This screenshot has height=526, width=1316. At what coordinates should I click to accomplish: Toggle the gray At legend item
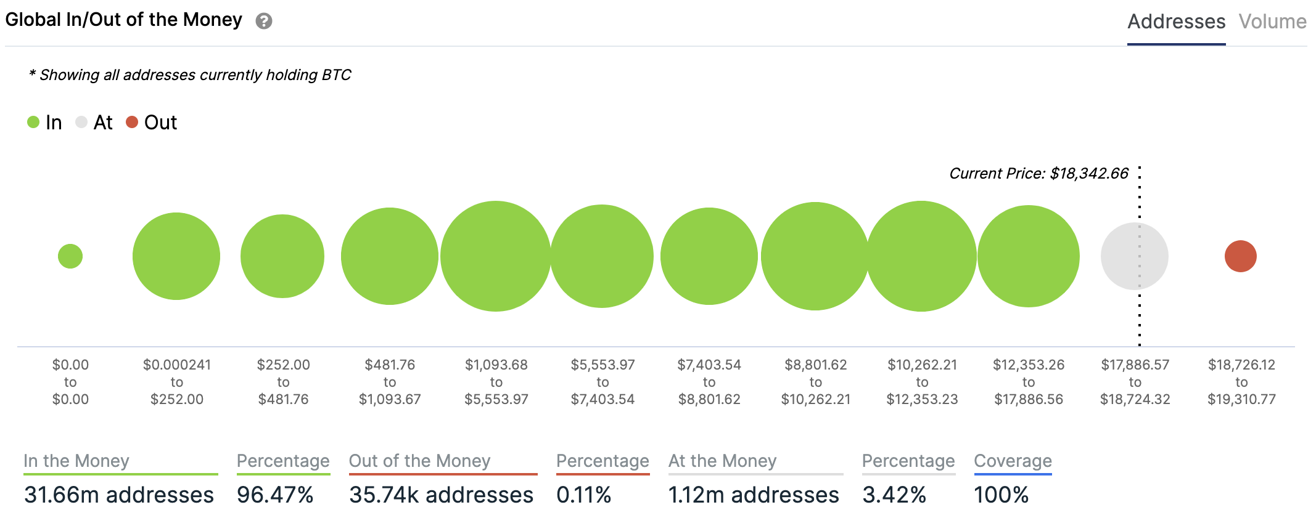[x=94, y=123]
